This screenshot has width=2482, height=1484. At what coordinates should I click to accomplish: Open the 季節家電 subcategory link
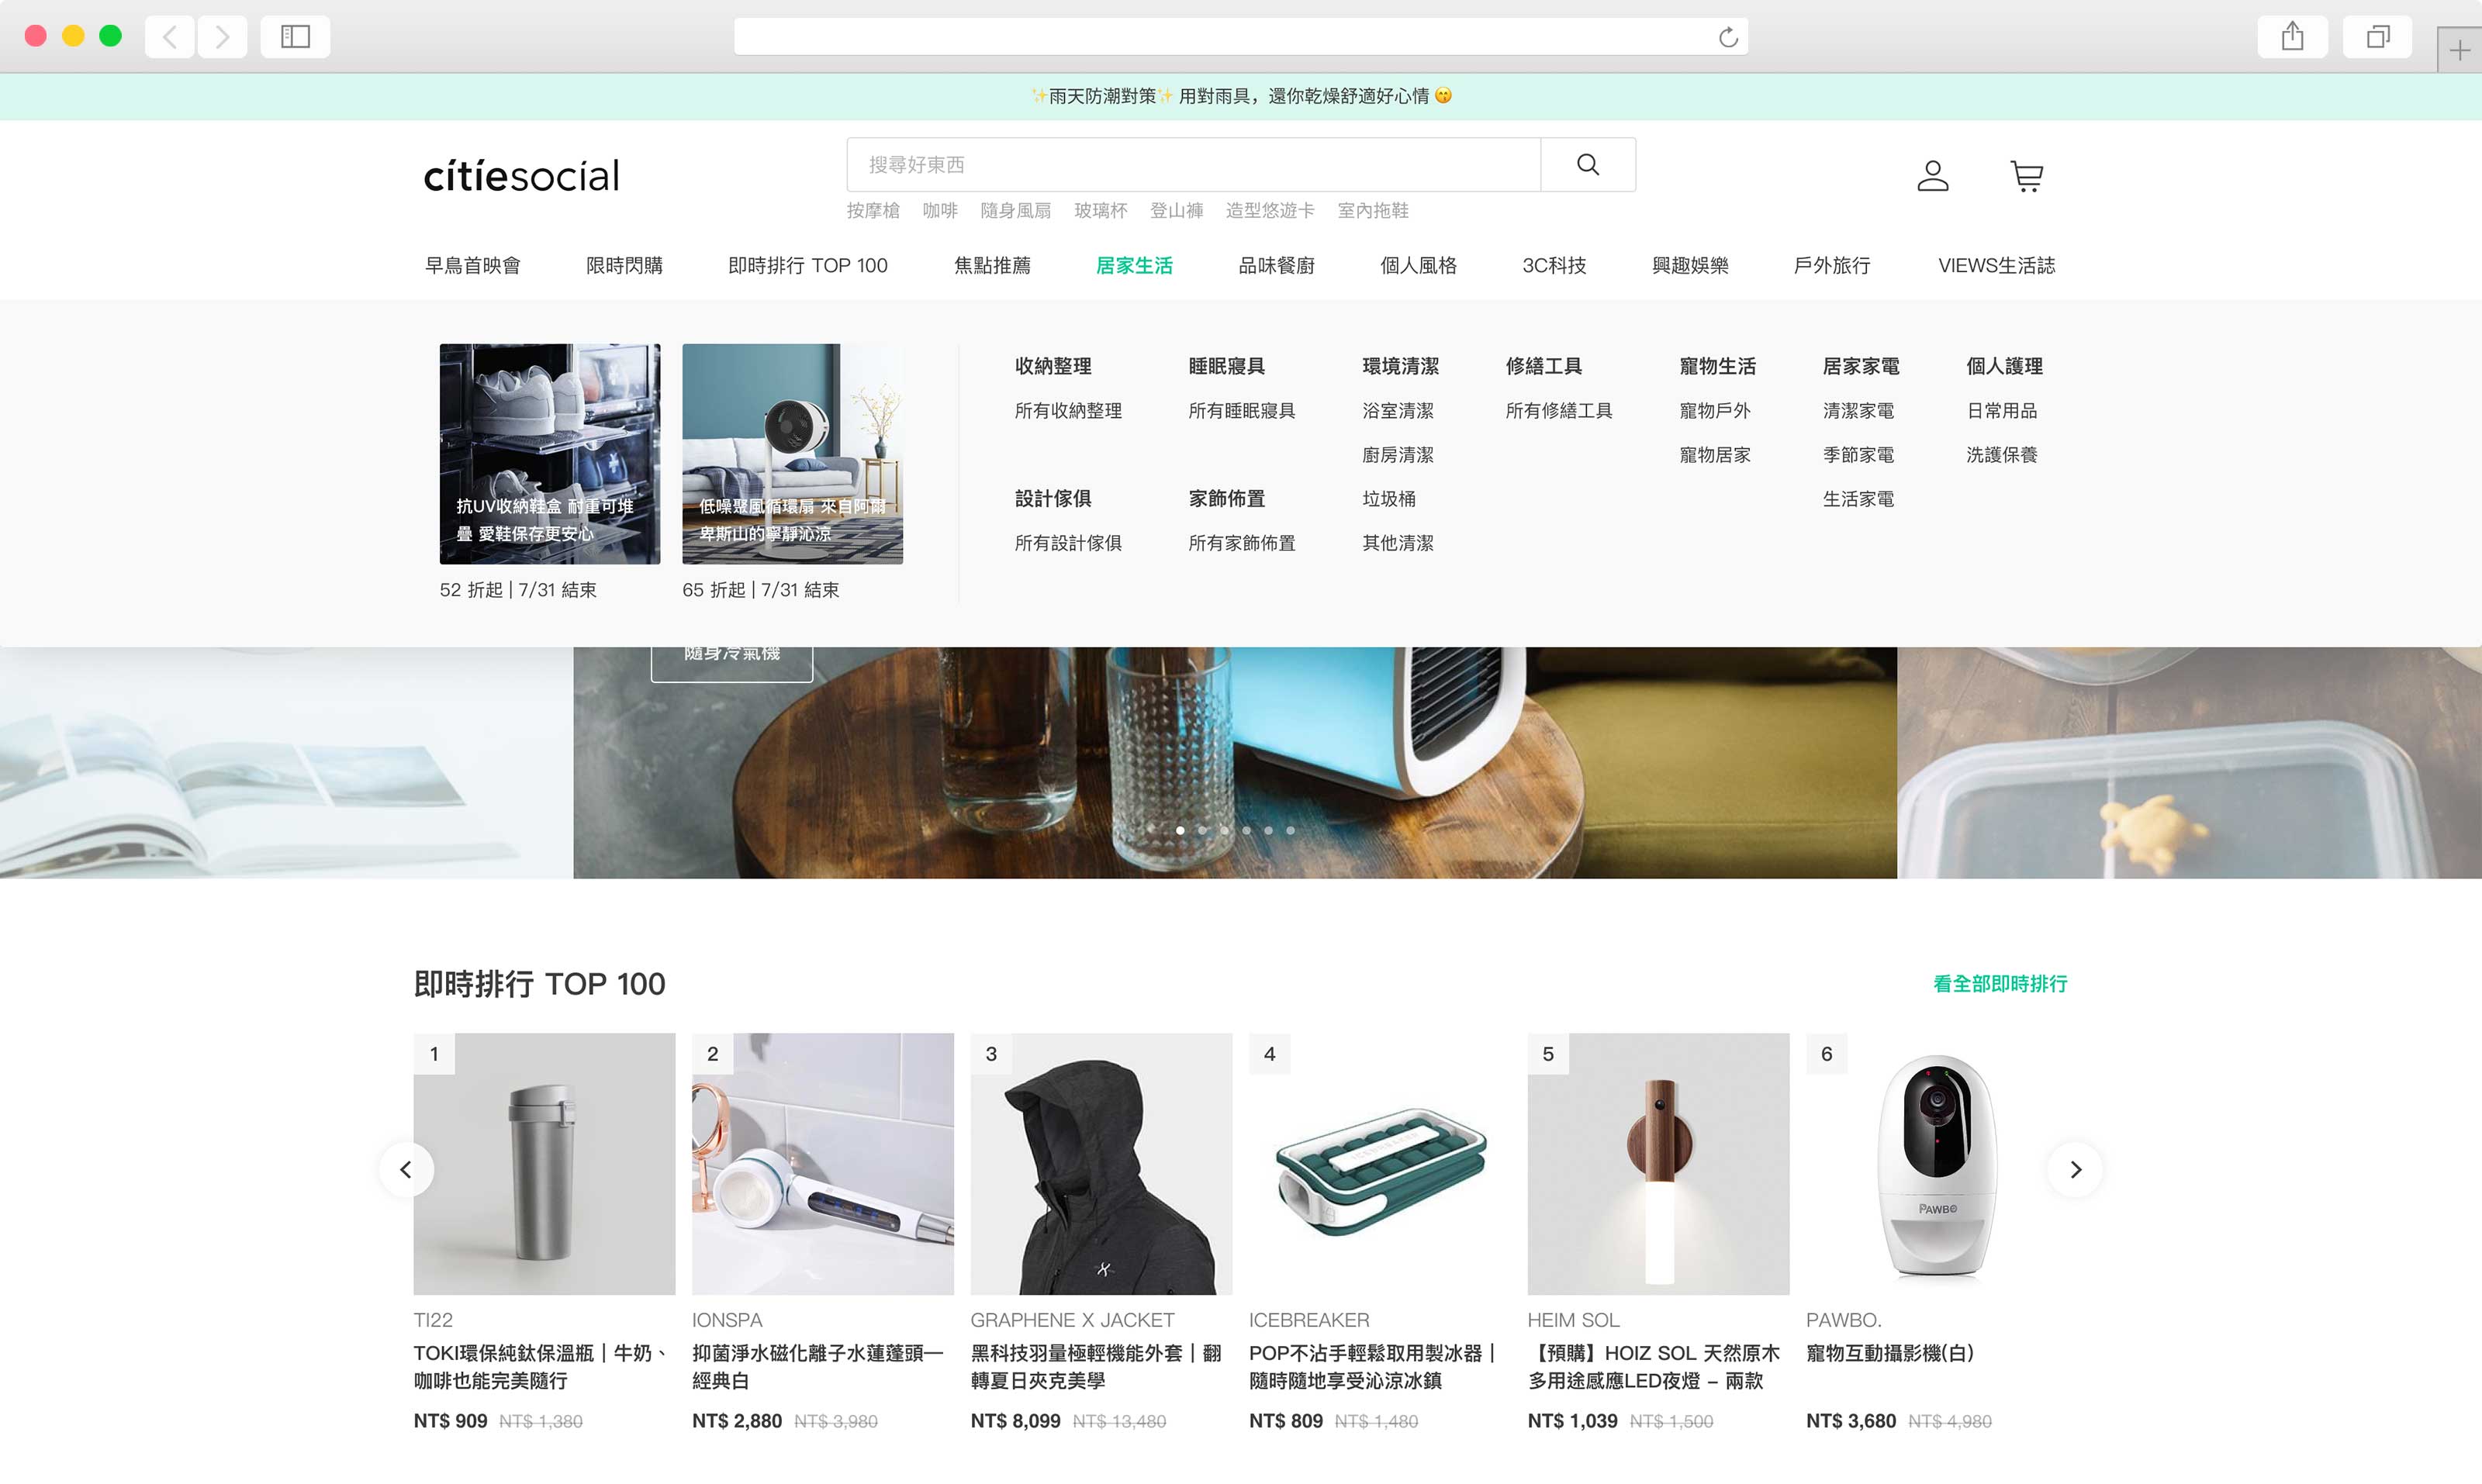(1858, 455)
